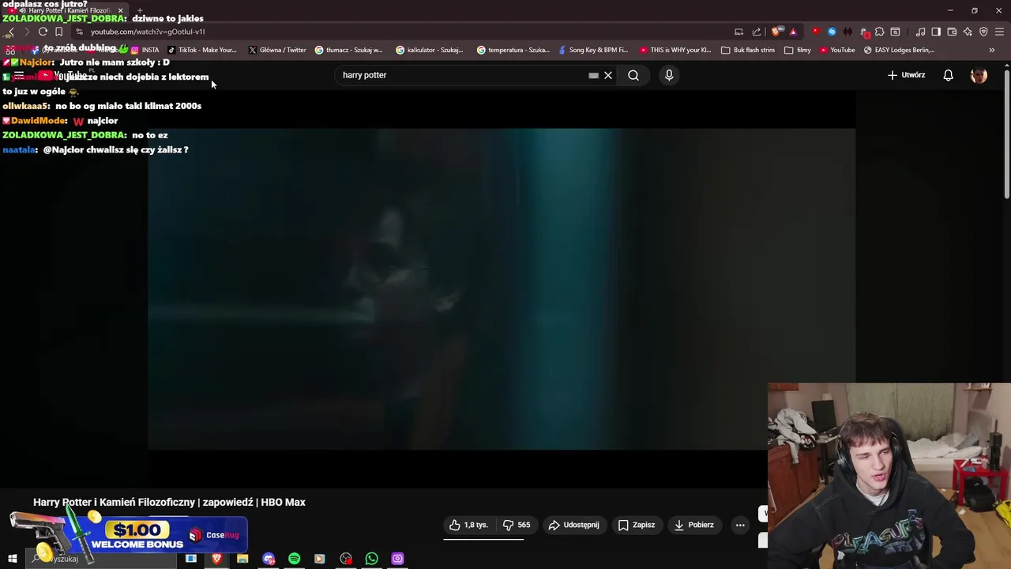Like the video with thumbs up 1,8 tys.
The height and width of the screenshot is (569, 1011).
(469, 525)
